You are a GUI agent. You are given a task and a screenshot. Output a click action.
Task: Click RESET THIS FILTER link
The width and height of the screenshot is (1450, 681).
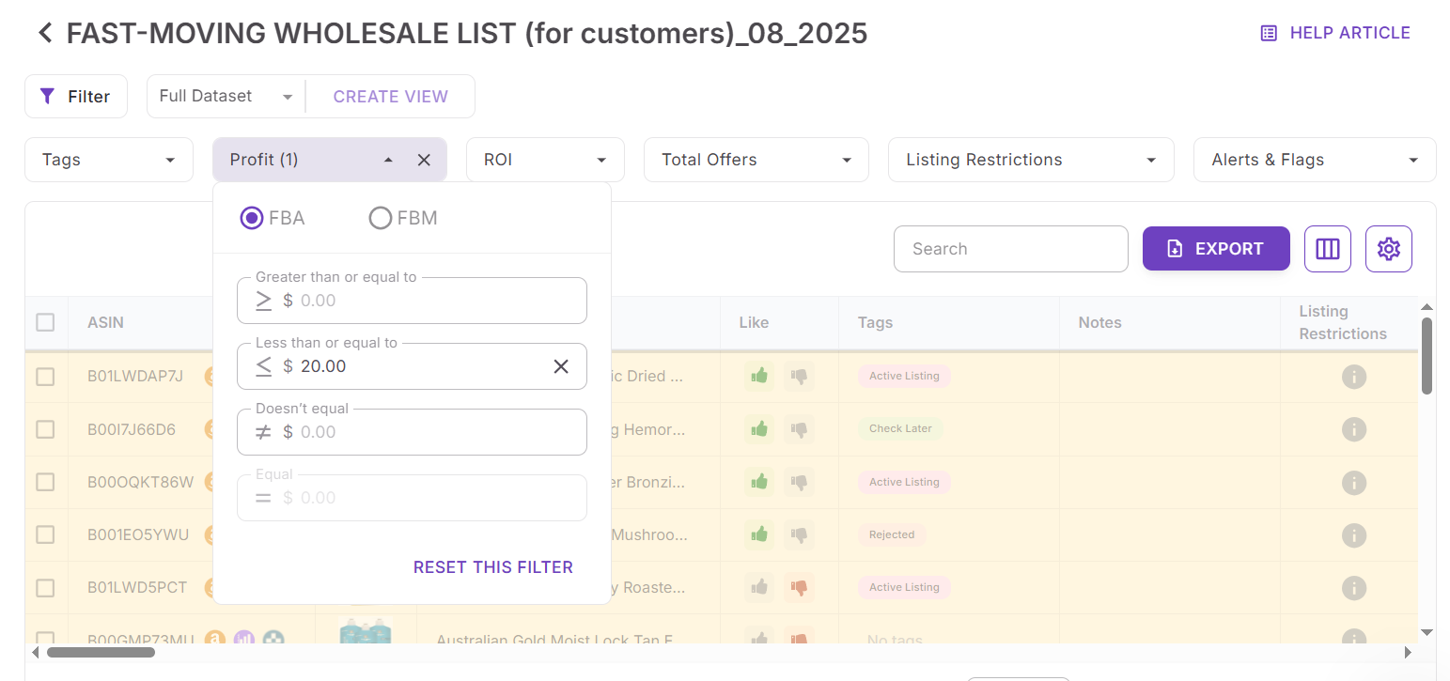tap(492, 567)
